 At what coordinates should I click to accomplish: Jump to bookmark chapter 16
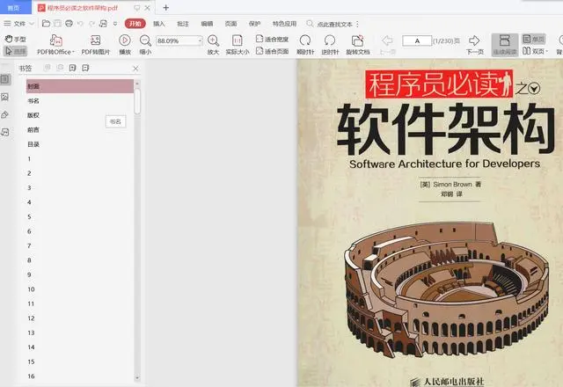pyautogui.click(x=32, y=376)
